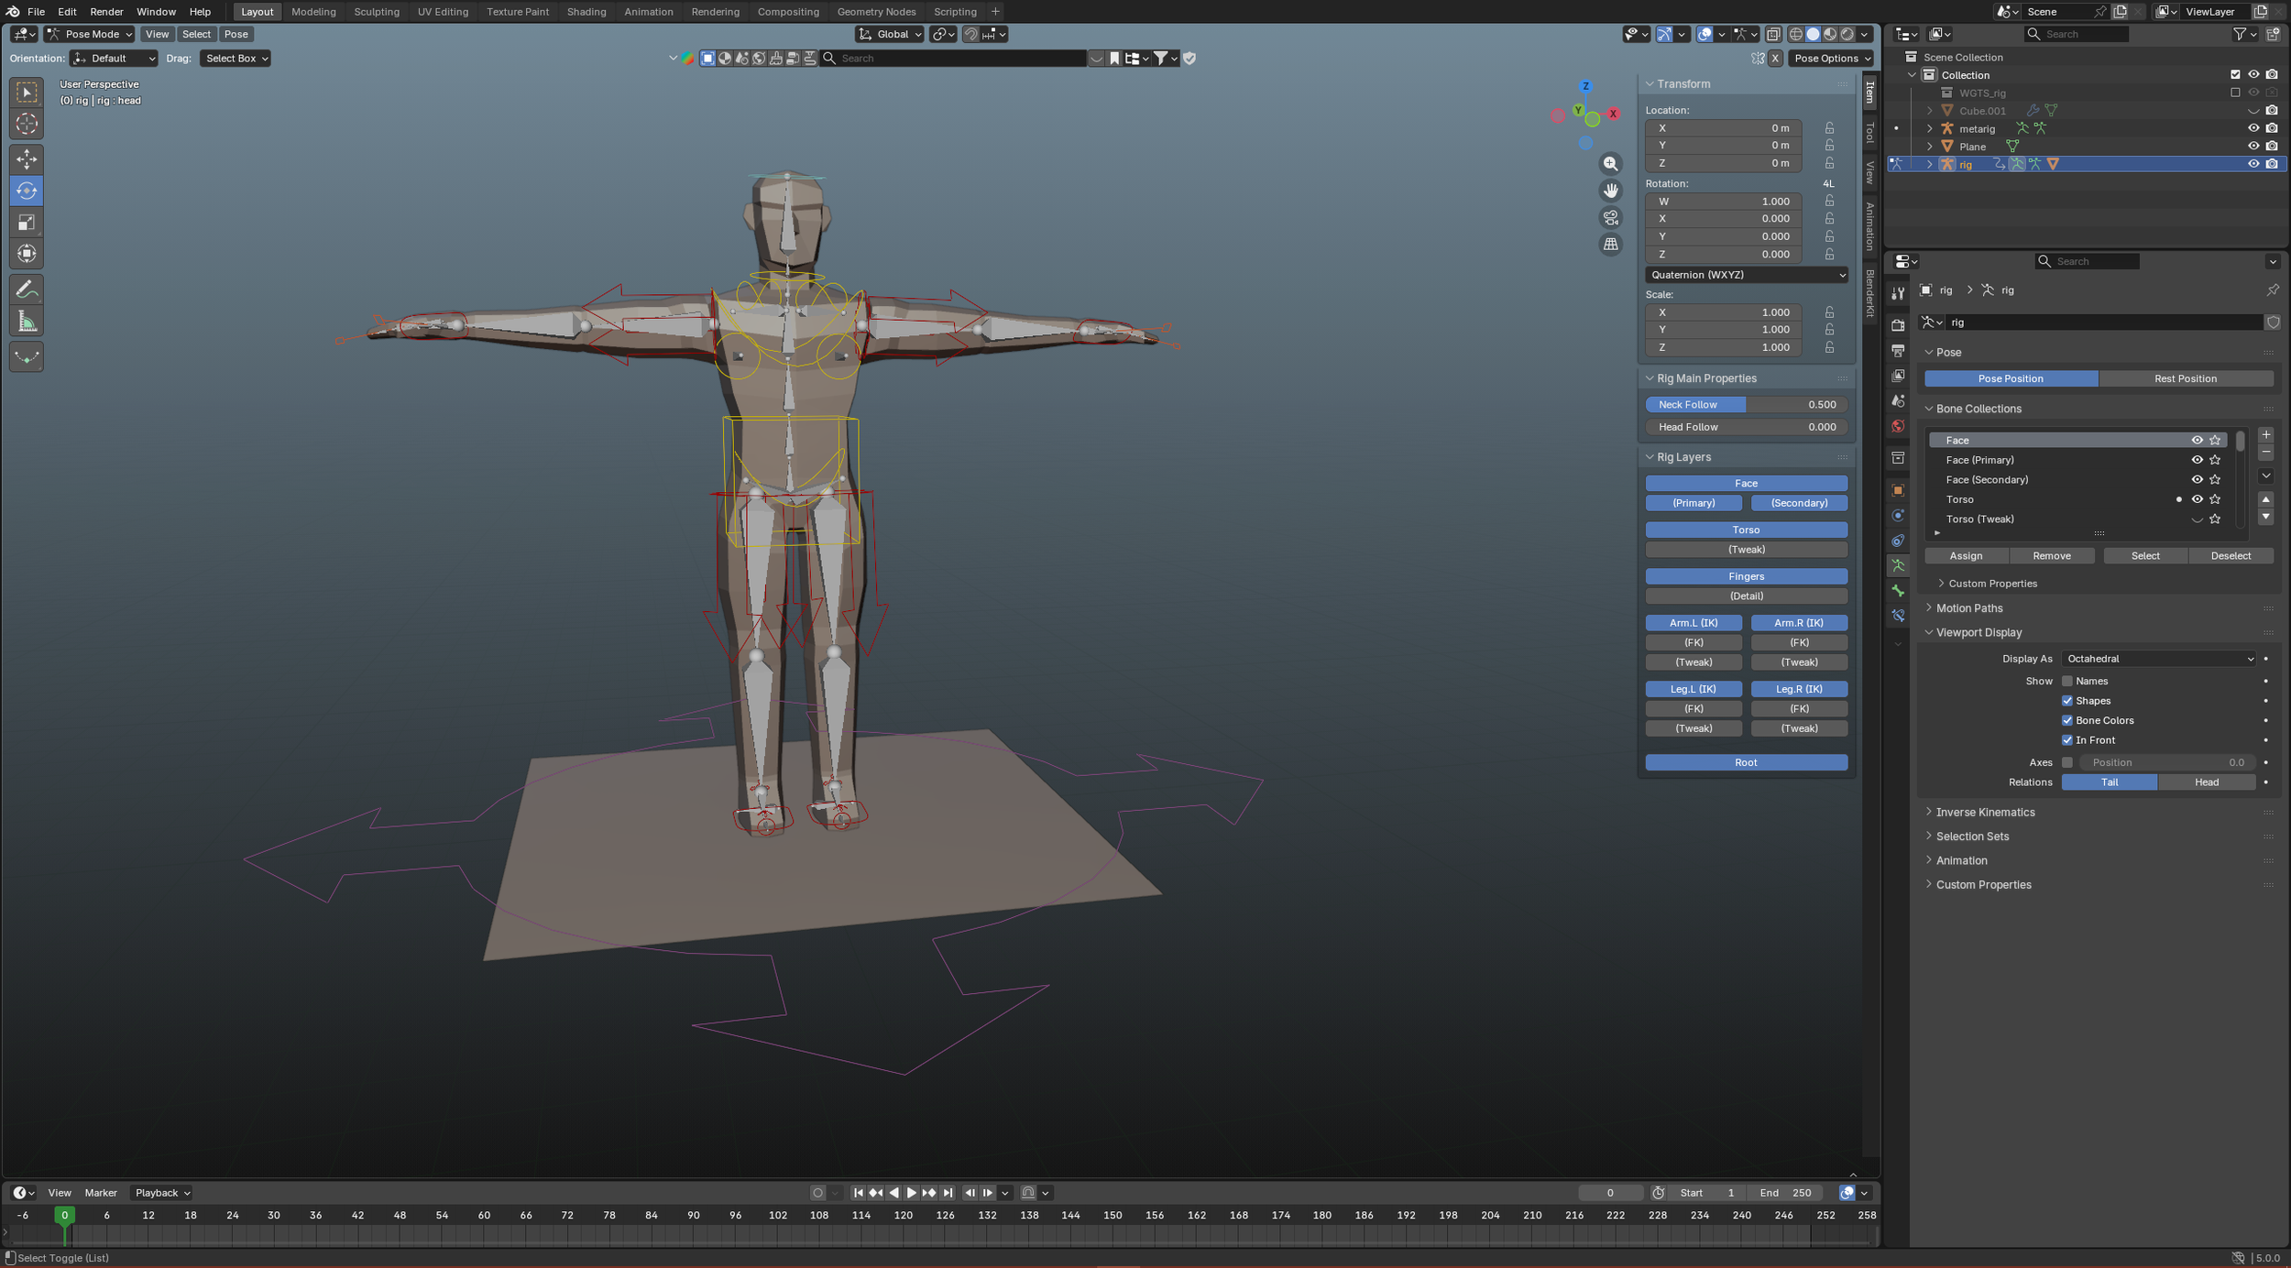The image size is (2291, 1268).
Task: Enable the Names checkbox
Action: pos(2066,681)
